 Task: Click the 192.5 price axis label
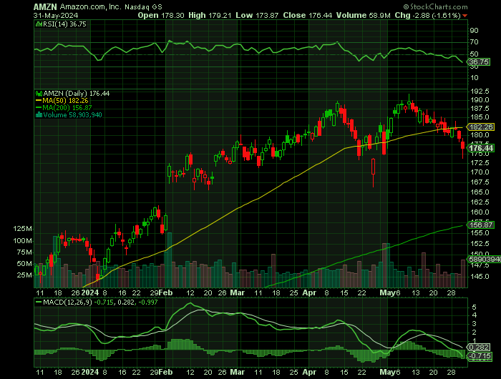(480, 92)
